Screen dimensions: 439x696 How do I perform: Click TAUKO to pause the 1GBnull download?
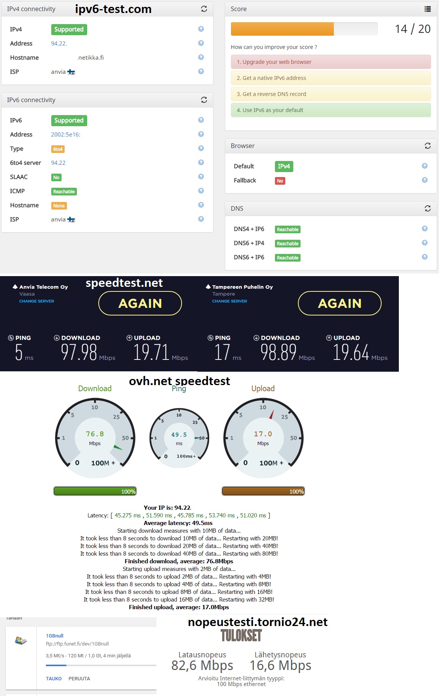pos(54,678)
